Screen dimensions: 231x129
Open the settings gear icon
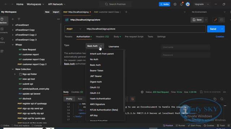175,4
